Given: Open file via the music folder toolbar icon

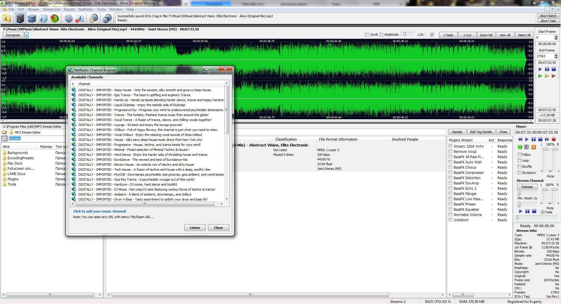Looking at the screenshot, I should [7, 18].
